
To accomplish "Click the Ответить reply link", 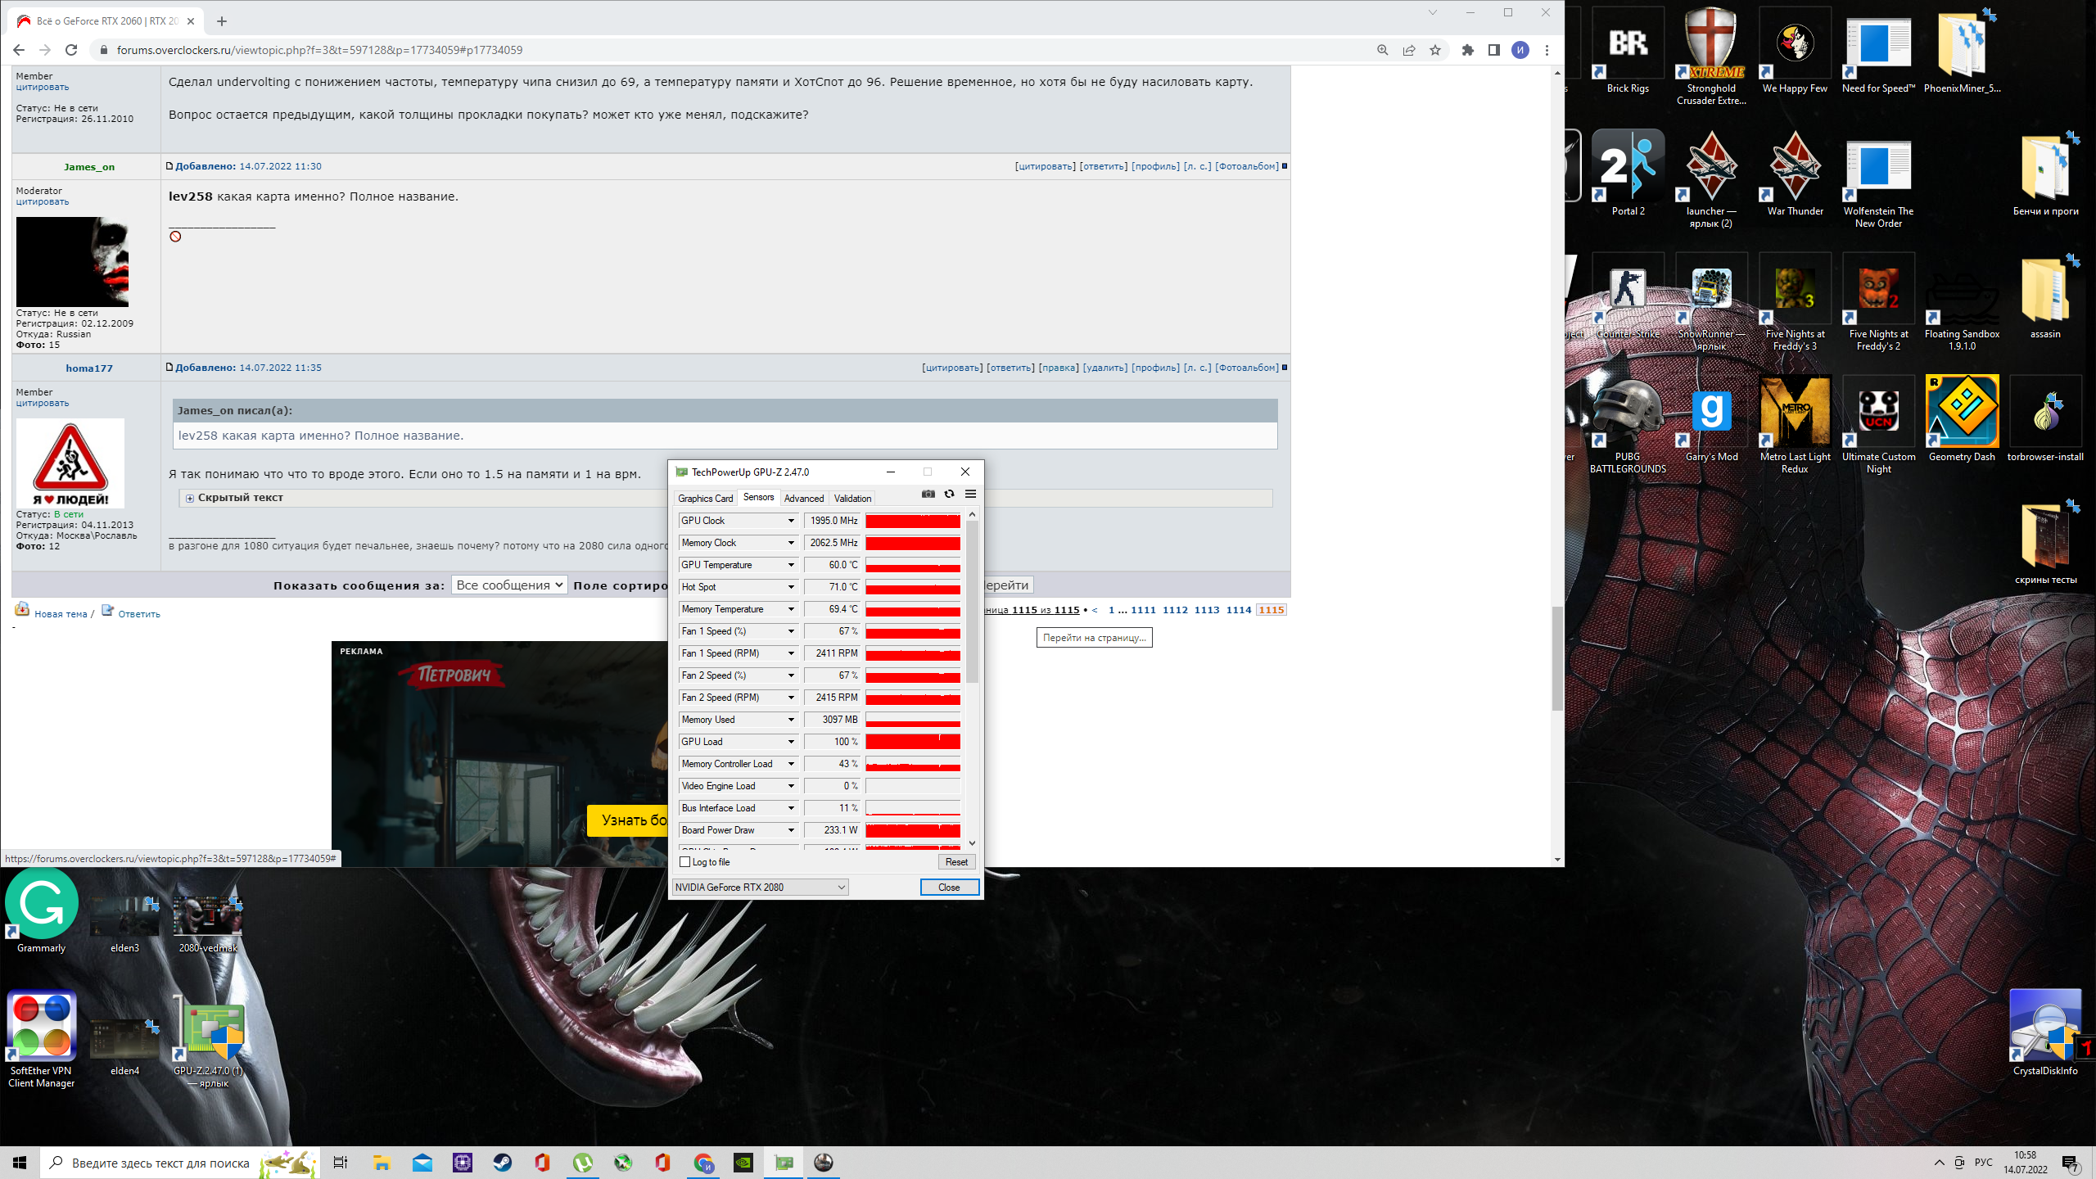I will 138,613.
